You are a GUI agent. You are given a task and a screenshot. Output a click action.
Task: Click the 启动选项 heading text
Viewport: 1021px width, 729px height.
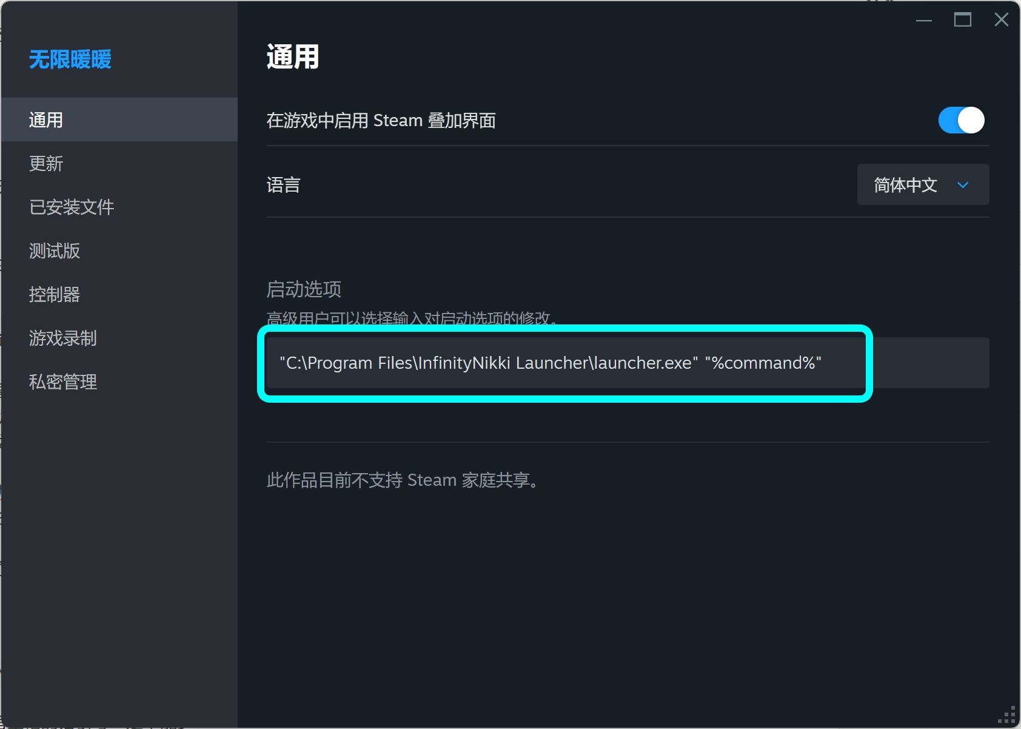(304, 289)
